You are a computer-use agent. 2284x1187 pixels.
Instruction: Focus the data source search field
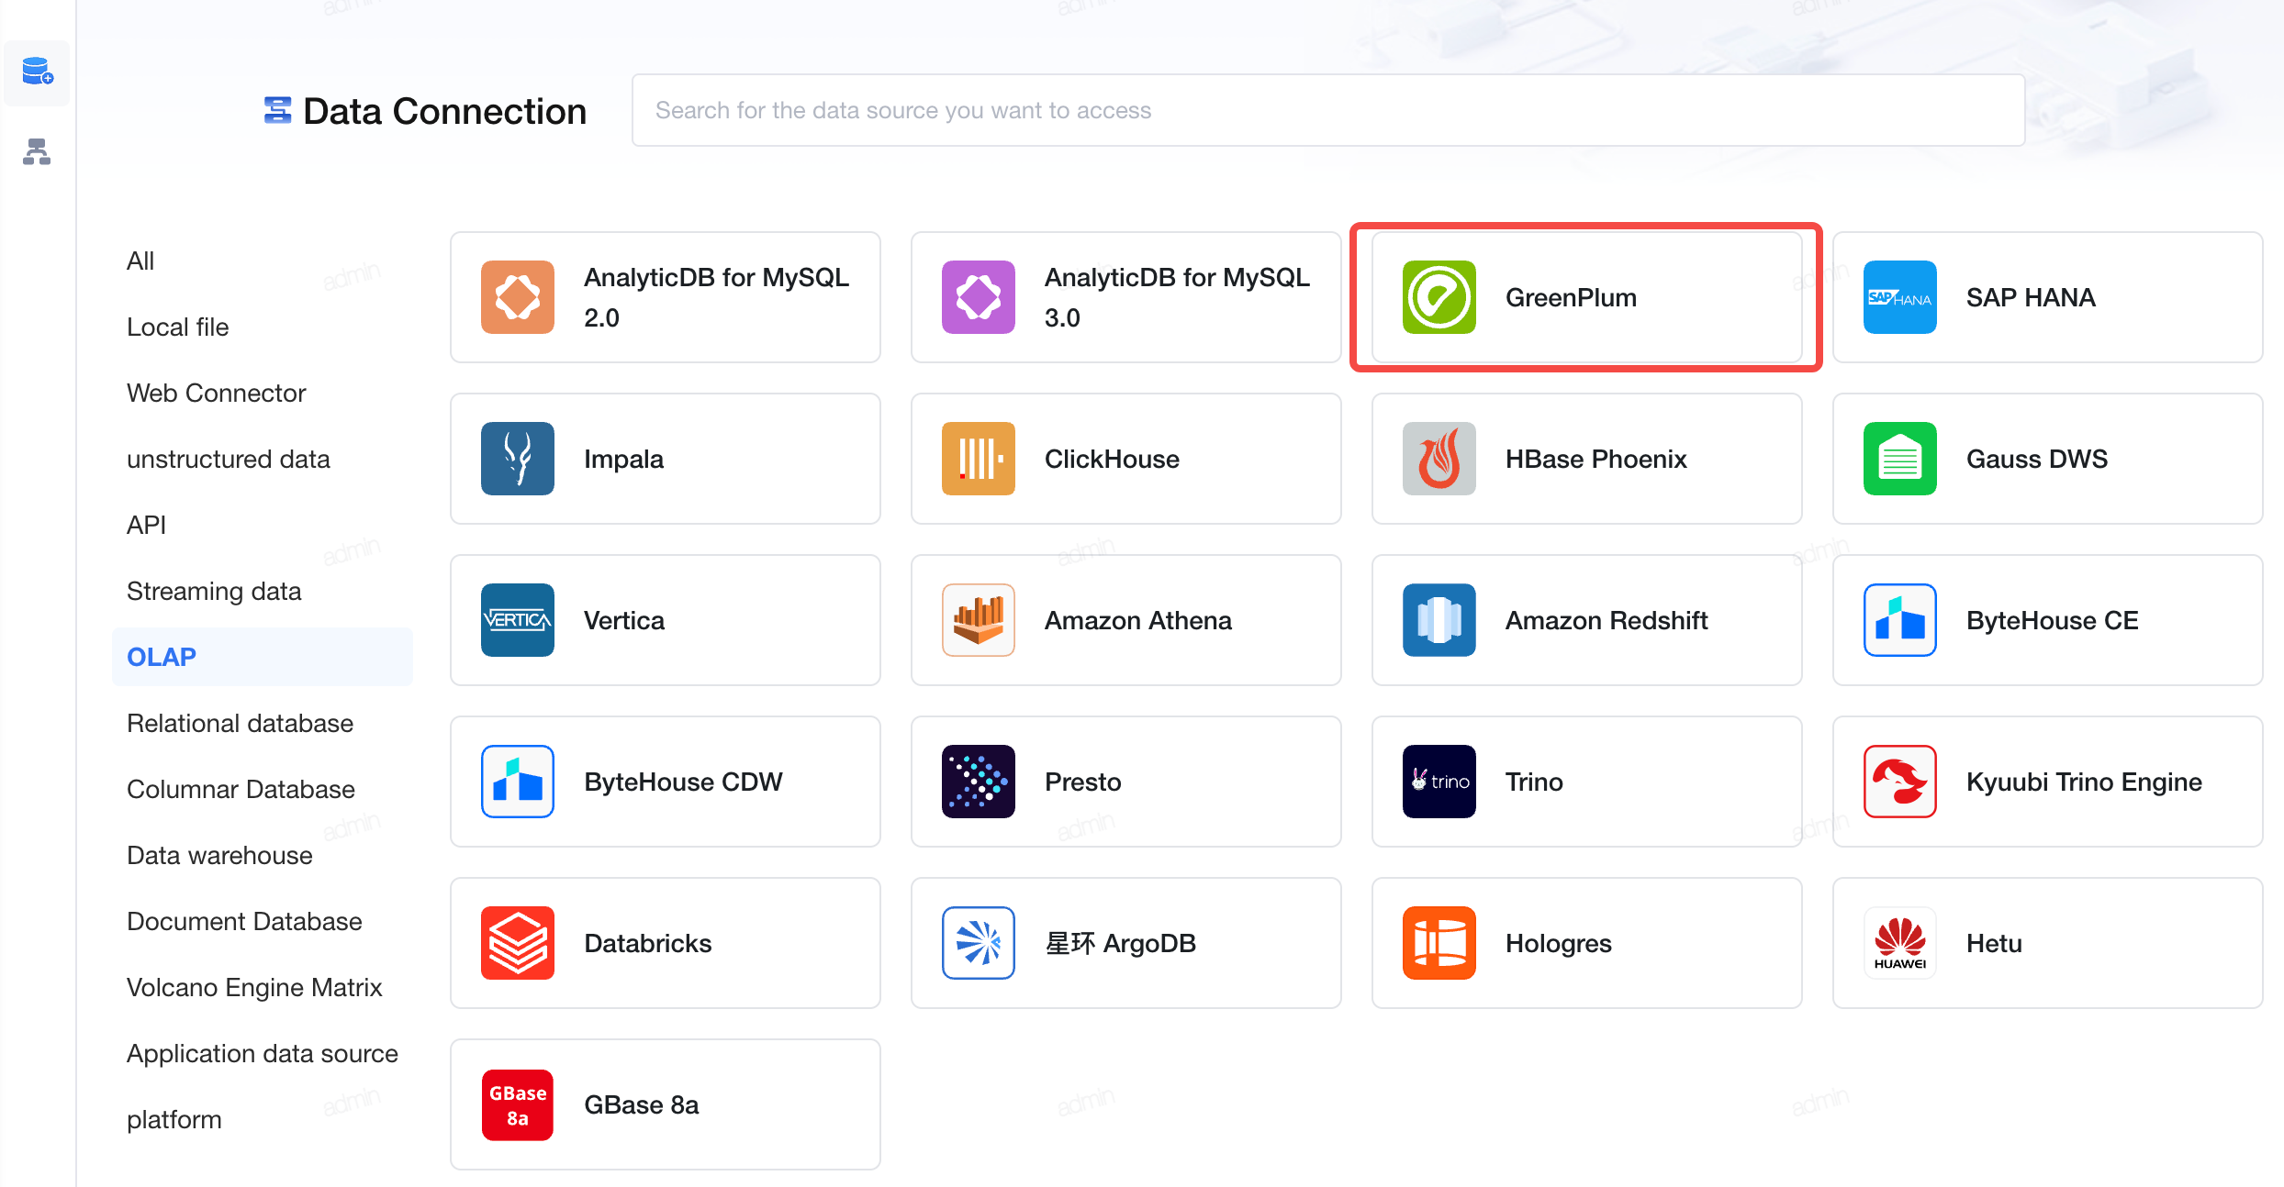(x=1327, y=110)
